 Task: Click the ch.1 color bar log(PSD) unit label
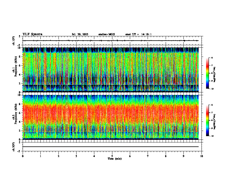click(x=215, y=75)
